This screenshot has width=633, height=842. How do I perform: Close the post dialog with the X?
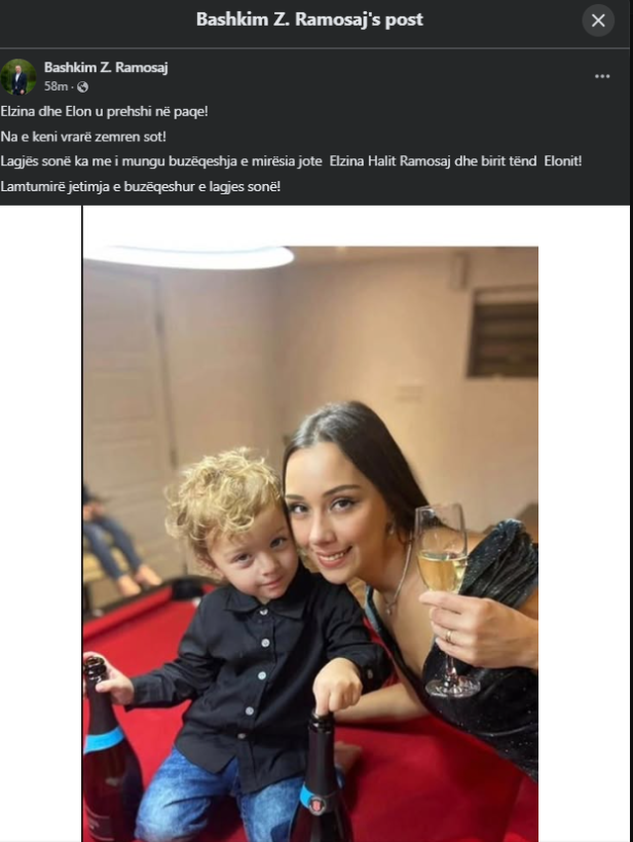[598, 21]
